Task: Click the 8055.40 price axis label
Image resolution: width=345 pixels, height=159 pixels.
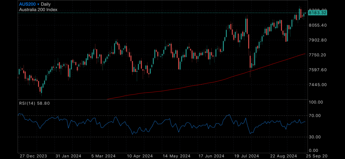Action: point(317,25)
